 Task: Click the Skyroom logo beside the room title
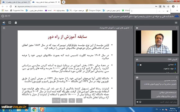coord(177,16)
